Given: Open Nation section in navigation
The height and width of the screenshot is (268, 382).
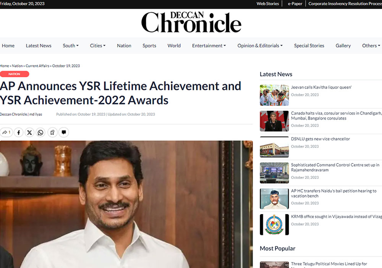Looking at the screenshot, I should click(x=124, y=45).
